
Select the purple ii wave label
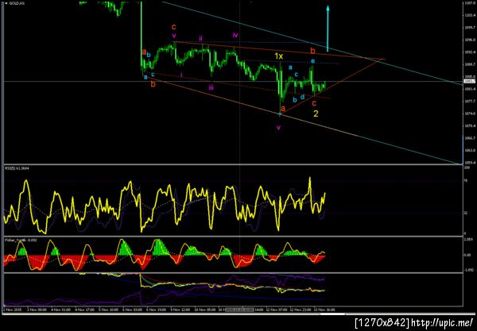point(201,38)
